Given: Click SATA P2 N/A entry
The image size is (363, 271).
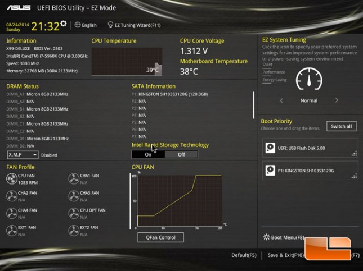Looking at the screenshot, I should click(x=138, y=101).
